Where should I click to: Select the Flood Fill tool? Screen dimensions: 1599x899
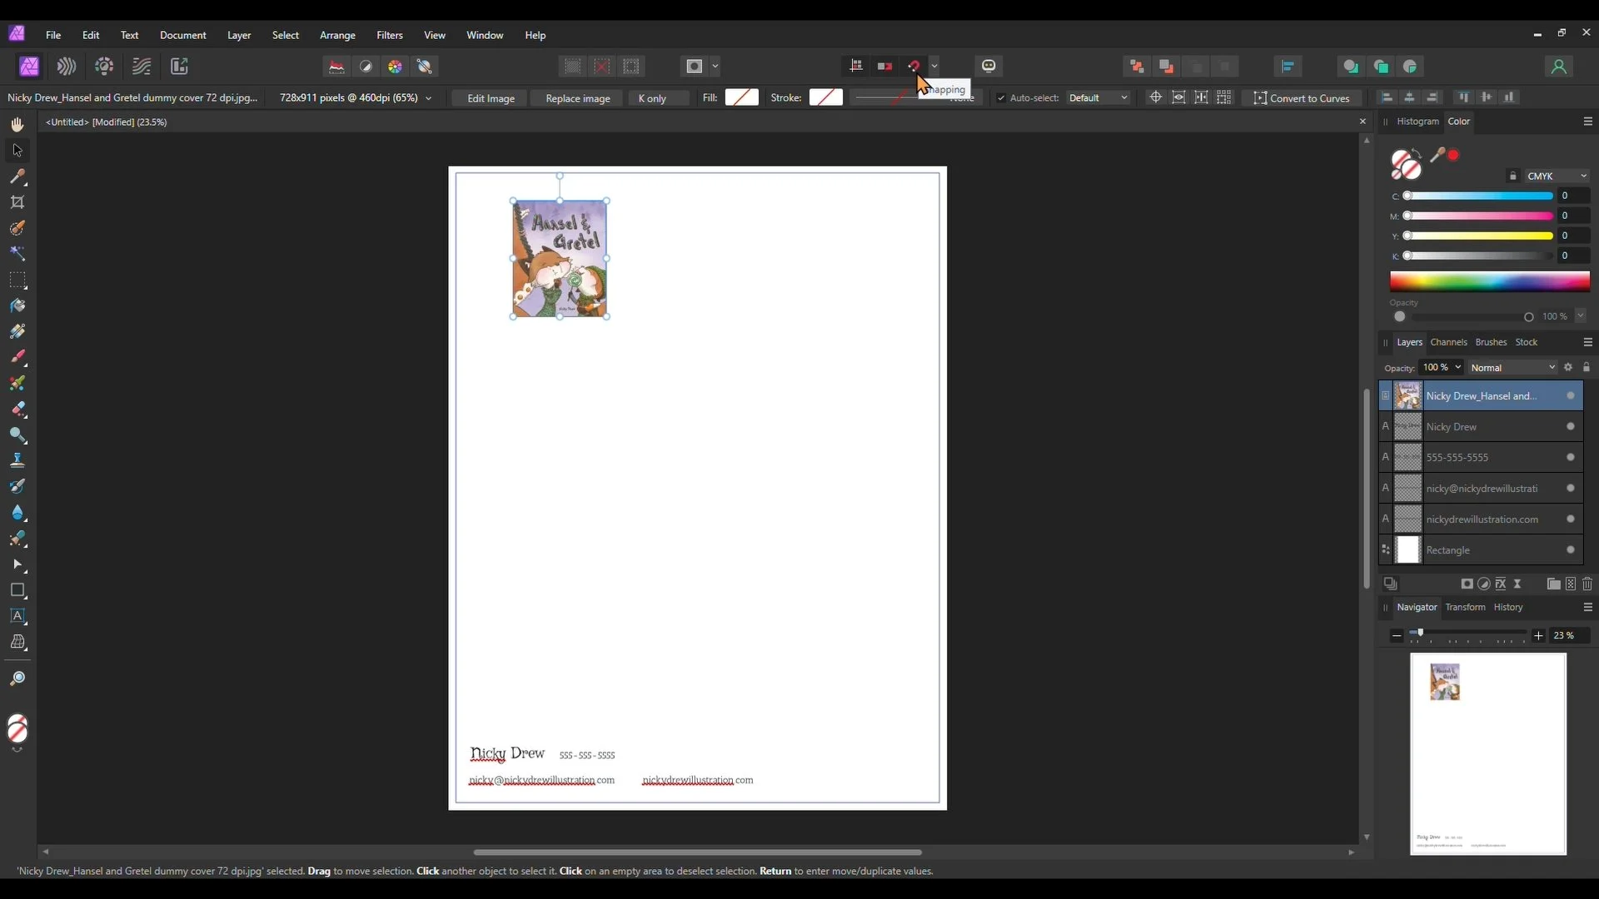click(x=17, y=305)
